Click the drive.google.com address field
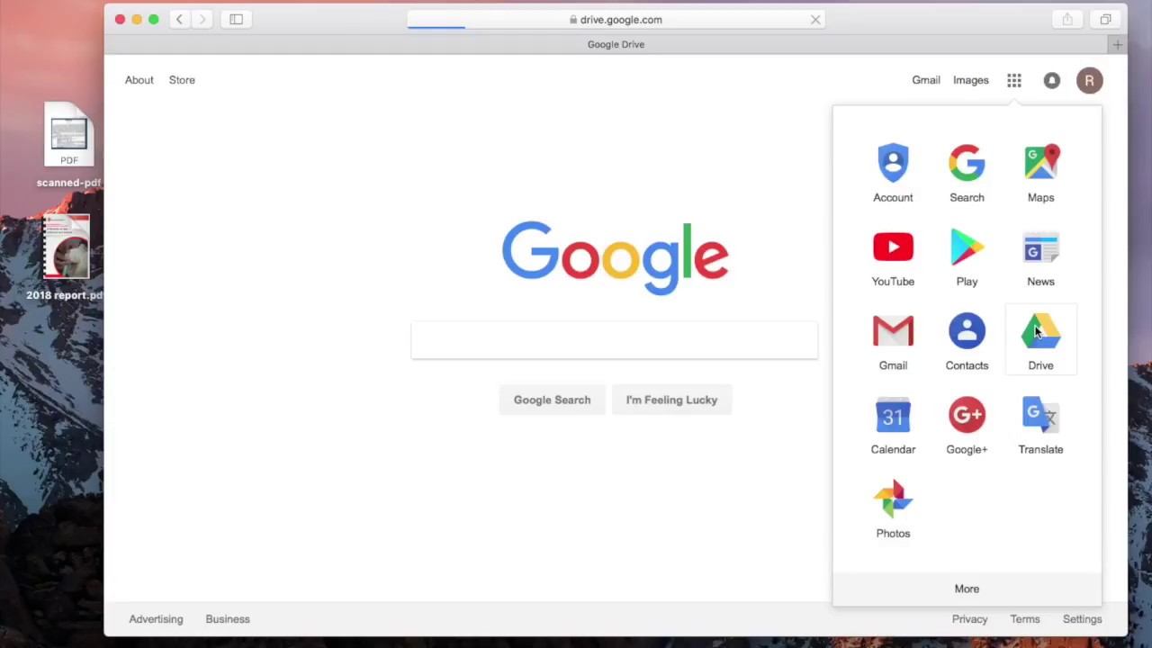Screen dimensions: 1152x648 (616, 19)
